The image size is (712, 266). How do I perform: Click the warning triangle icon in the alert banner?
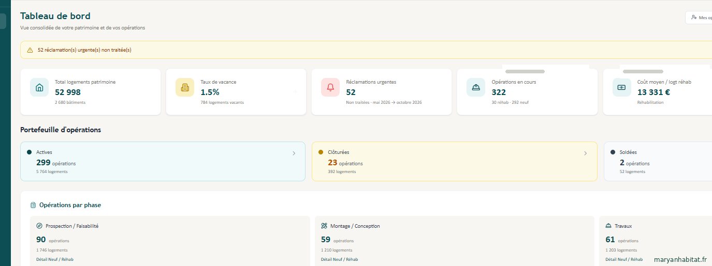(30, 50)
